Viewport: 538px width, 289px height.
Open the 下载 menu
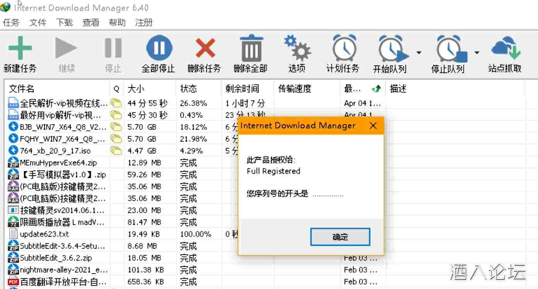click(x=64, y=22)
